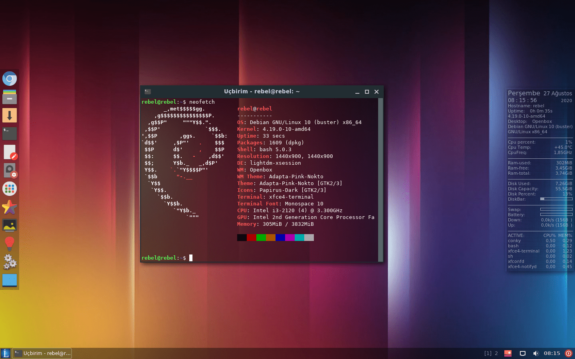Click the 'Icons: Papirus-Dark' line

[282, 190]
